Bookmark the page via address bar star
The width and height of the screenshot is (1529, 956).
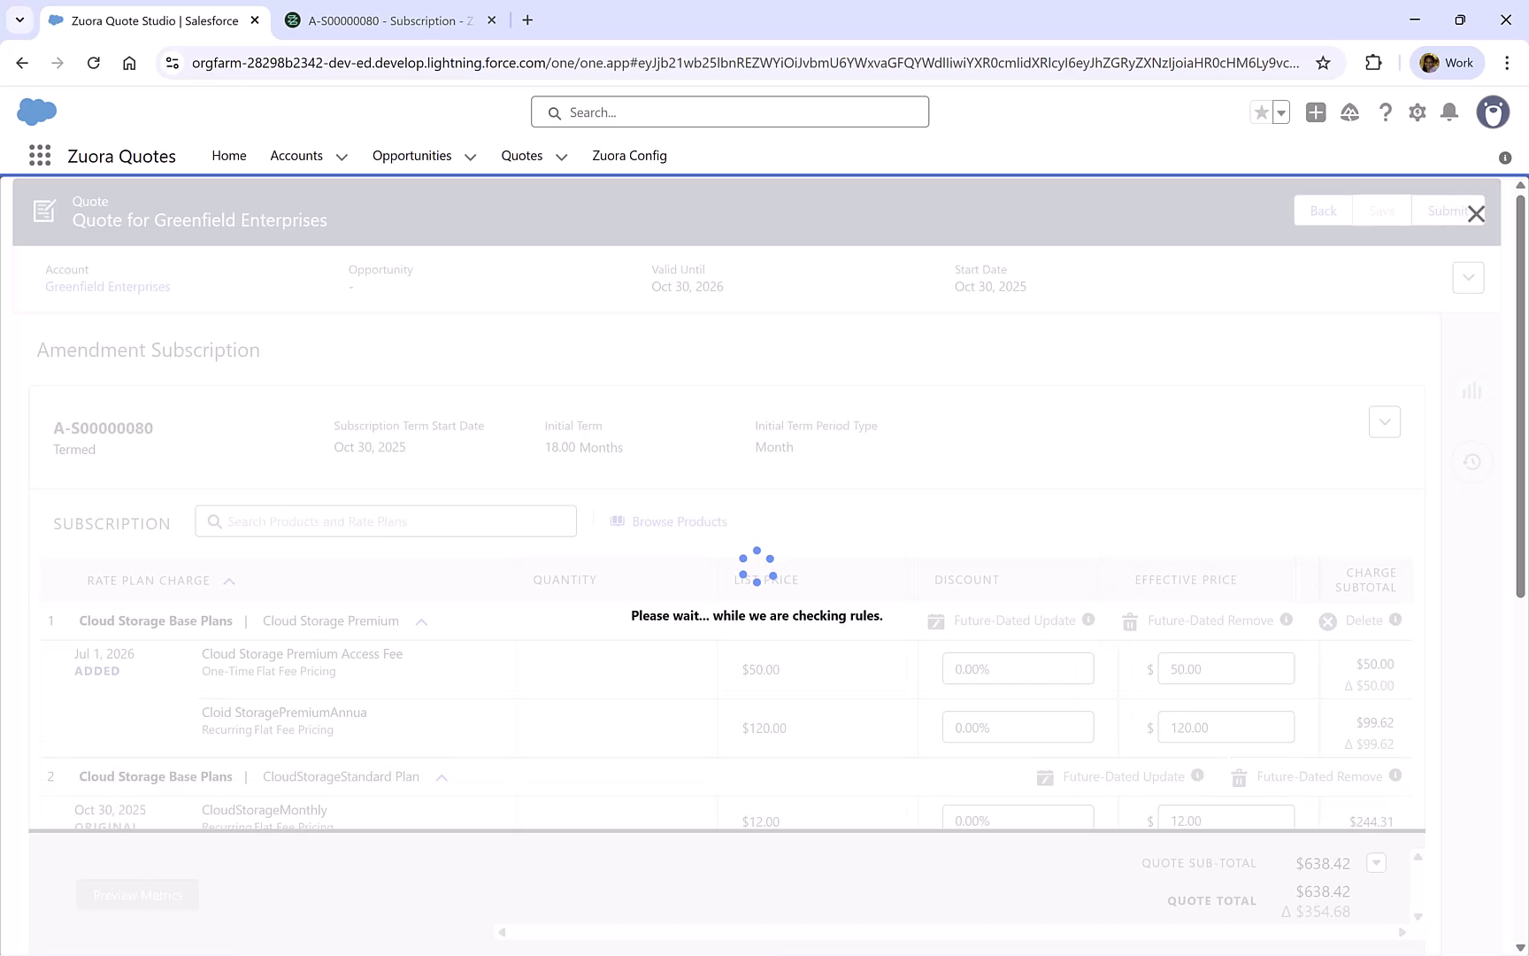point(1324,63)
